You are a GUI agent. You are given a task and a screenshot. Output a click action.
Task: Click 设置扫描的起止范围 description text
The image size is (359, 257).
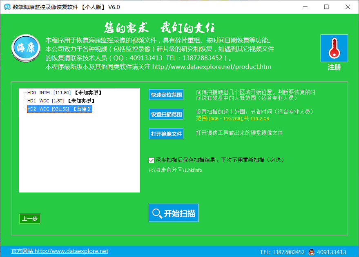[255, 112]
